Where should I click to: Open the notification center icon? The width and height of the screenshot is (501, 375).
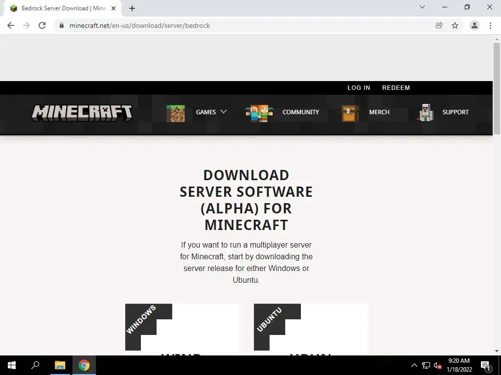485,365
